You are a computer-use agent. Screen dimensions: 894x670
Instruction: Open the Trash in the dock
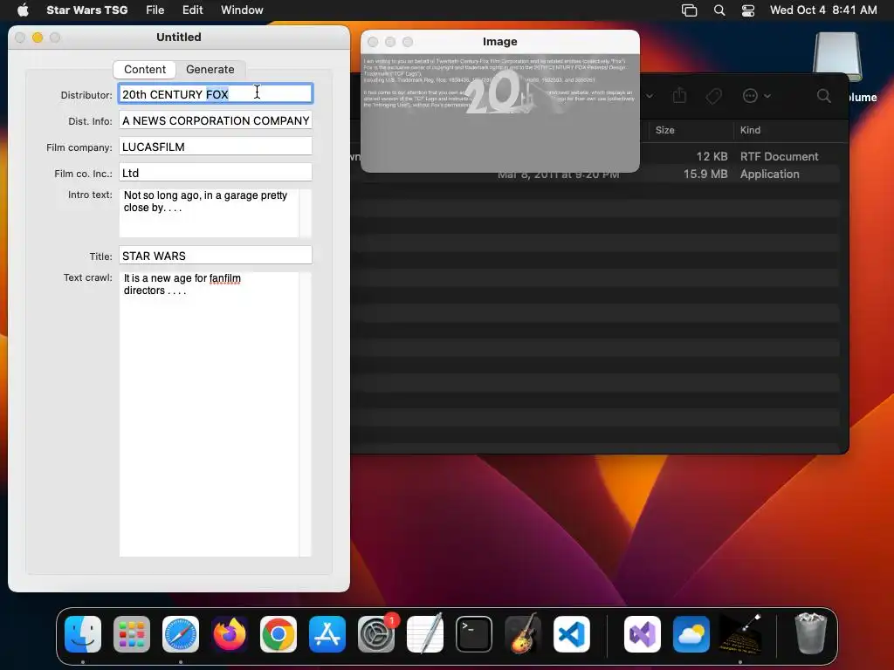811,634
